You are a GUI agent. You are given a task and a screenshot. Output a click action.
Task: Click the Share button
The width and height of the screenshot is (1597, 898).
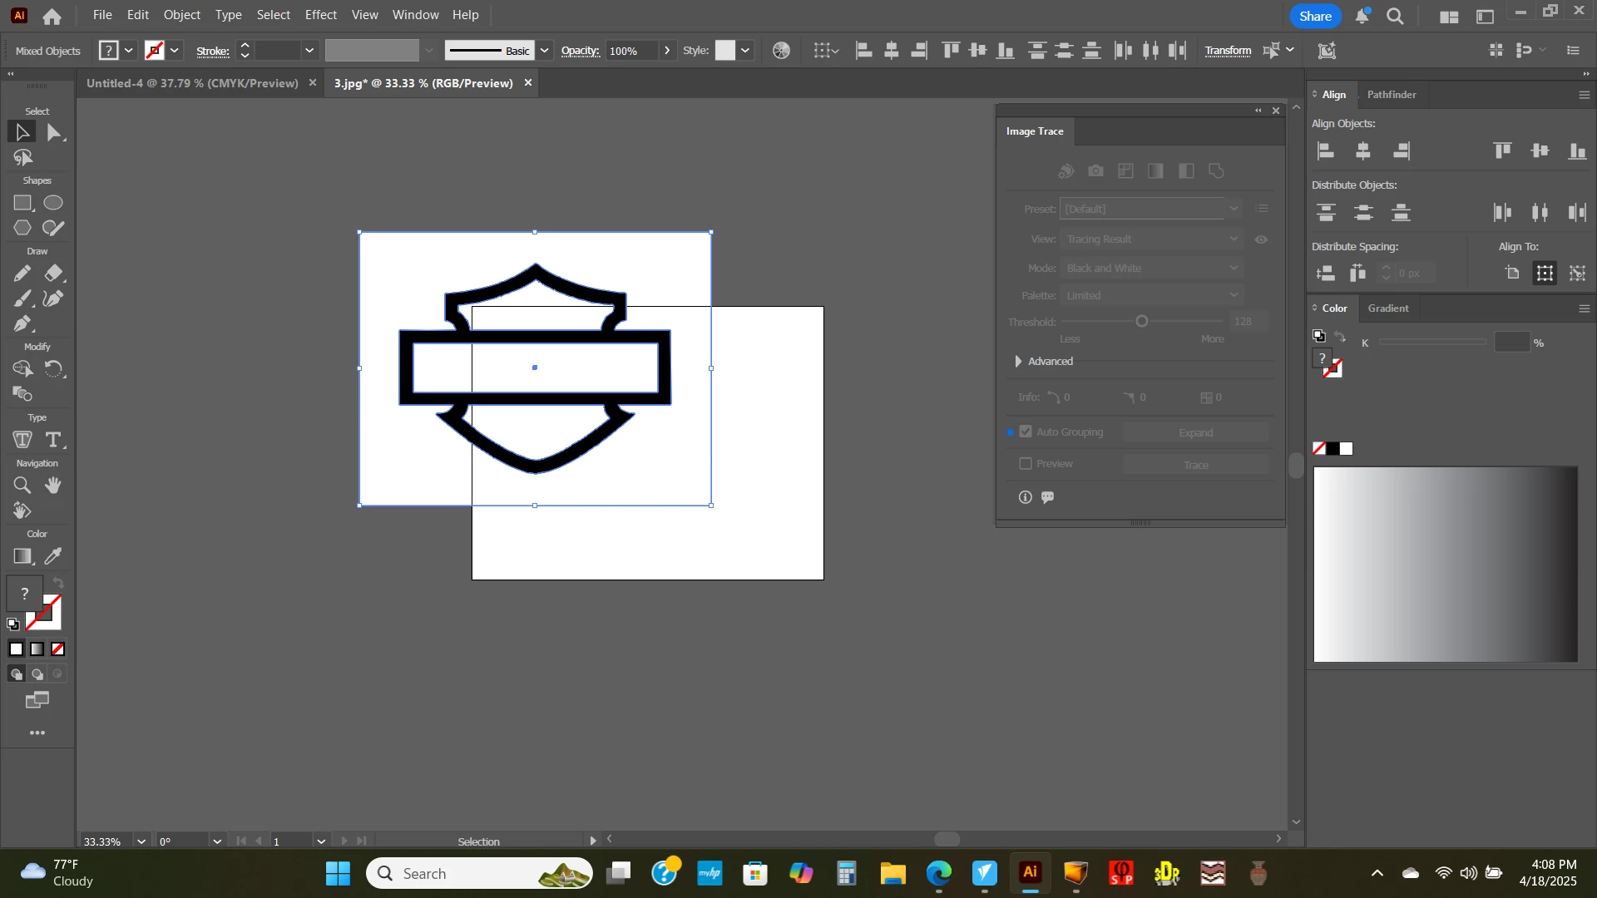tap(1315, 16)
